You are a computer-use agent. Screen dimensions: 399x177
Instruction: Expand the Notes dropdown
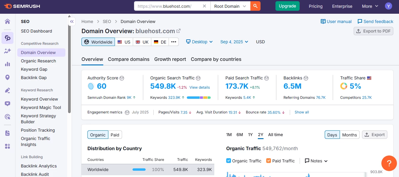click(x=316, y=161)
